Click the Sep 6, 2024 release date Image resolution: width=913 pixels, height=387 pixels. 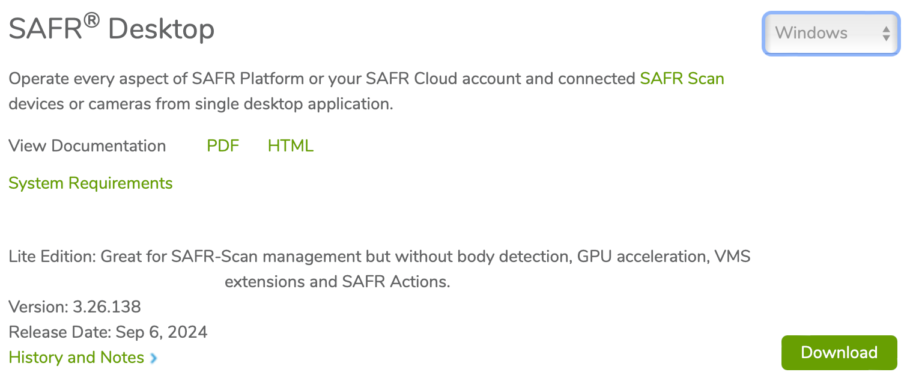[162, 332]
